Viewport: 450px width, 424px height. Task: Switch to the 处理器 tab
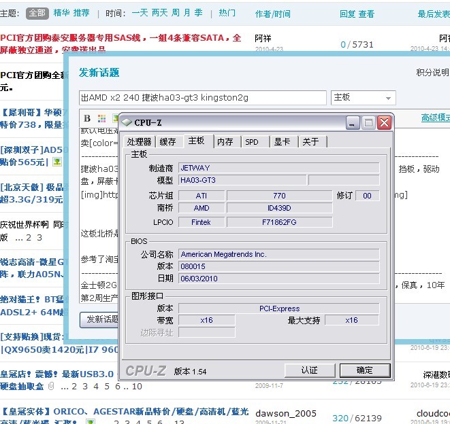pyautogui.click(x=139, y=141)
